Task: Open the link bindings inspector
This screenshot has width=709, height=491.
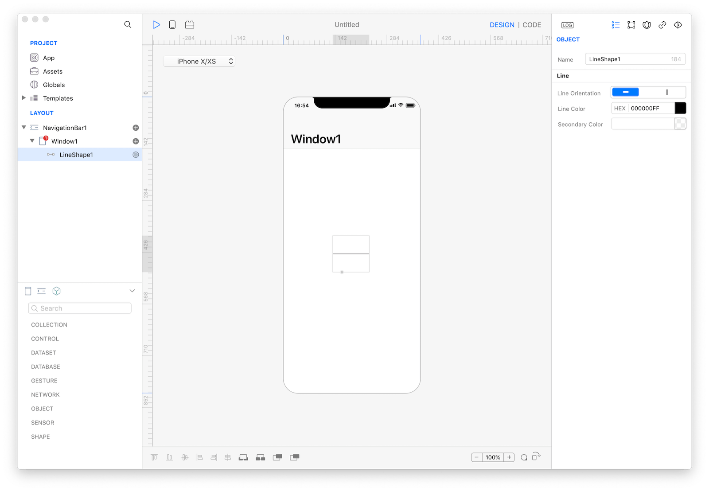Action: tap(662, 25)
